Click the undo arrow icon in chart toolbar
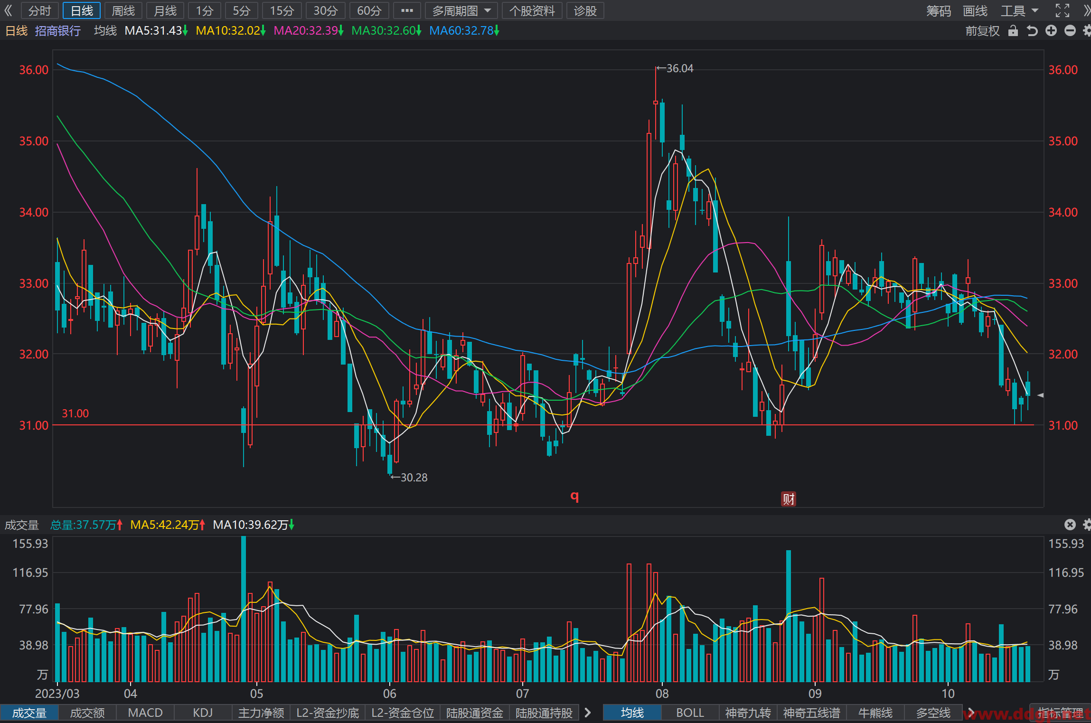Viewport: 1091px width, 723px height. click(1032, 31)
